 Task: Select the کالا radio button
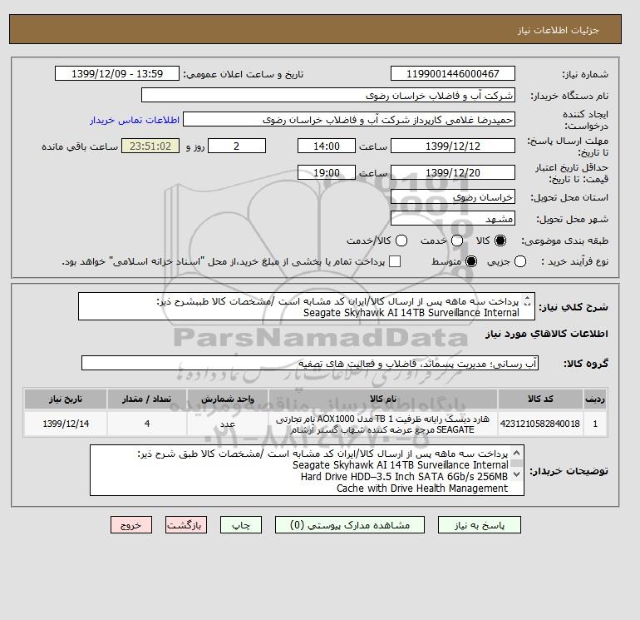pyautogui.click(x=500, y=241)
